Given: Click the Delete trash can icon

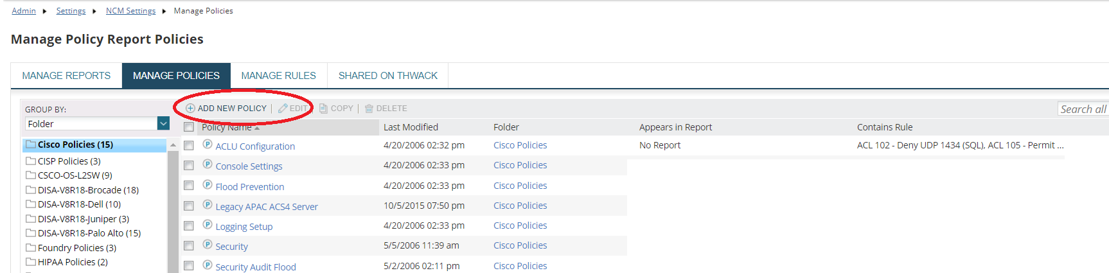Looking at the screenshot, I should pos(369,109).
